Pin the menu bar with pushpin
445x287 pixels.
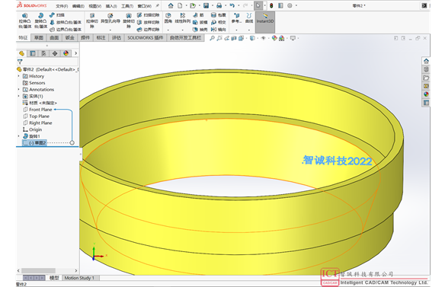tap(158, 5)
